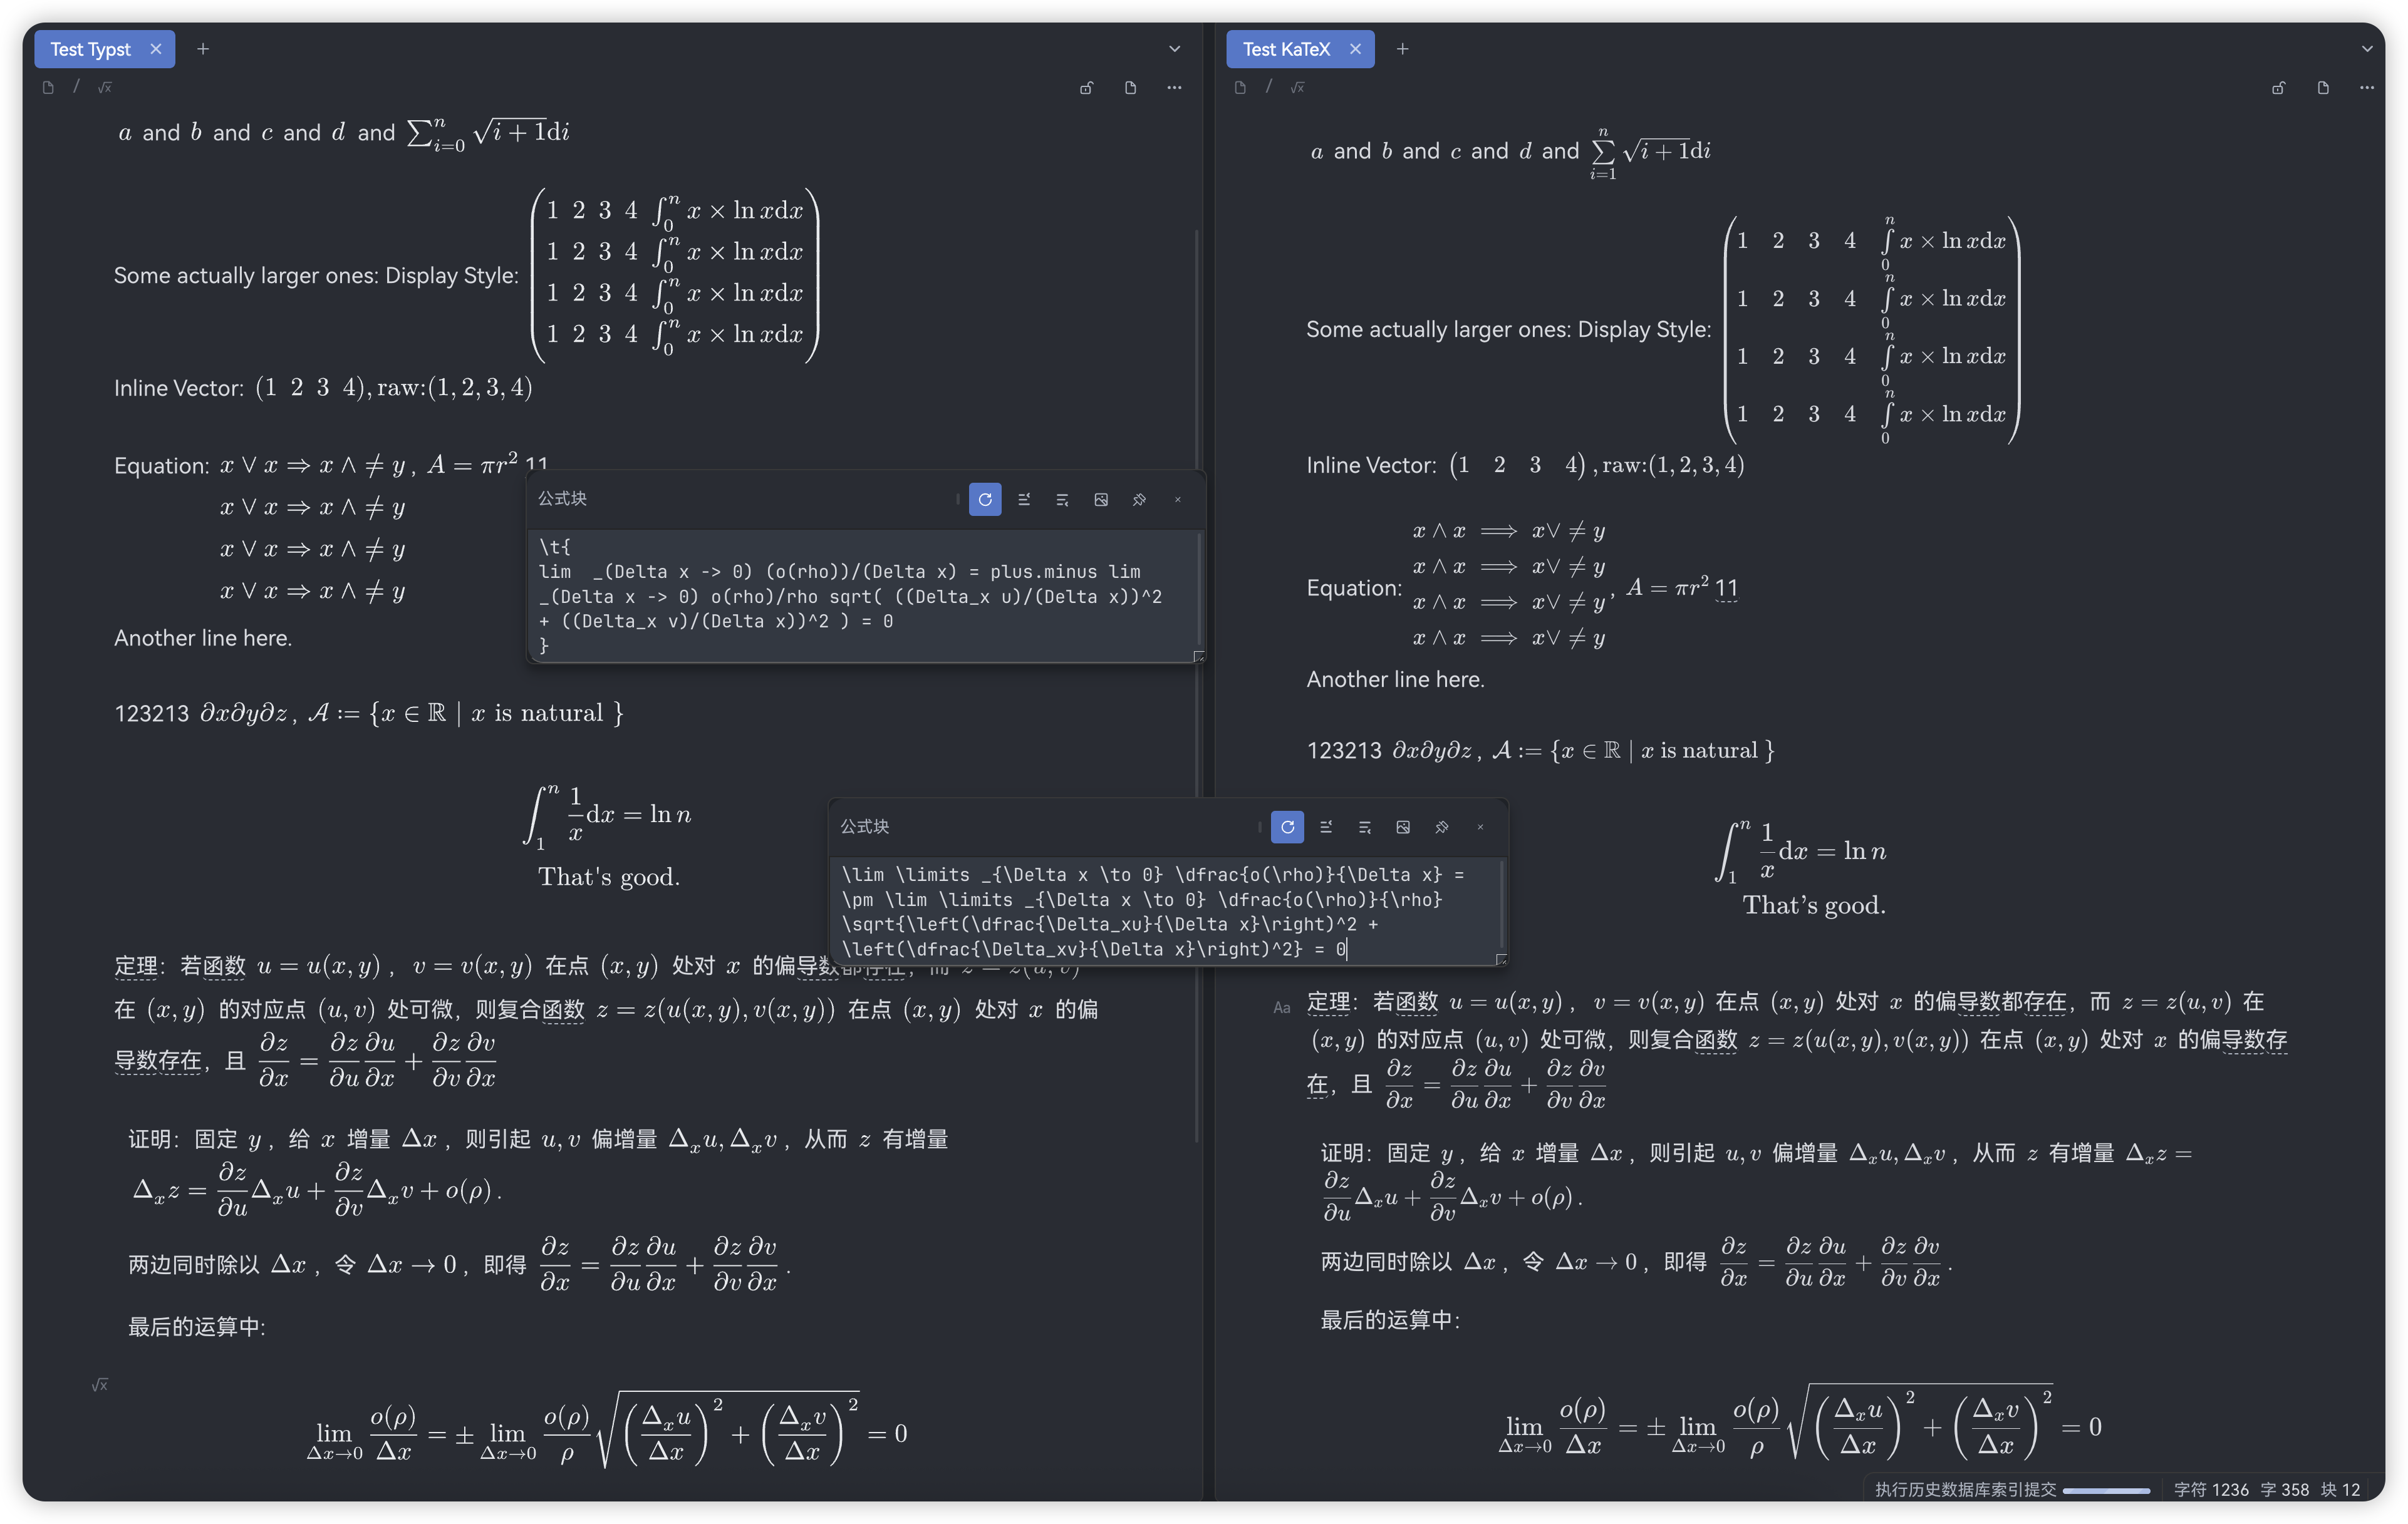Add new tab next to Test KaTeX
Viewport: 2408px width, 1524px height.
tap(1402, 49)
